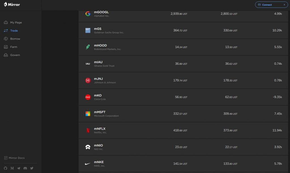
Task: Open the Mirror Docs link
Action: pos(16,158)
